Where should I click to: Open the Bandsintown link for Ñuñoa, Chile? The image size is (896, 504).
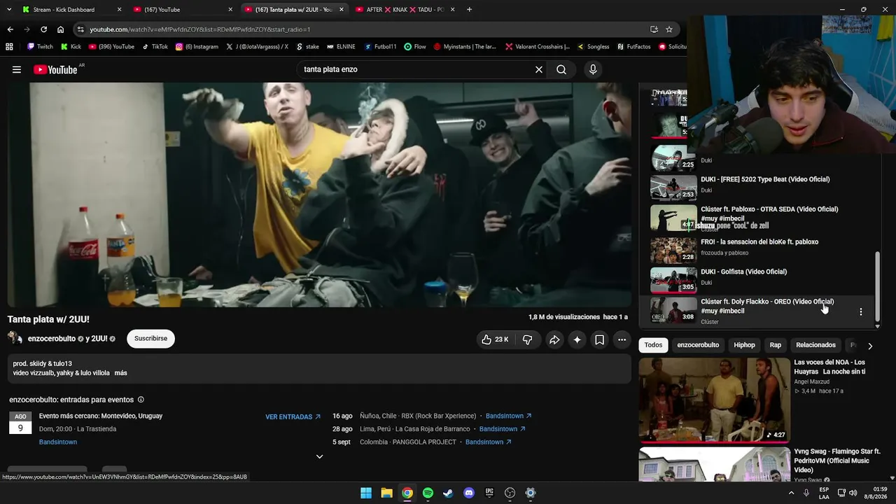pos(508,416)
